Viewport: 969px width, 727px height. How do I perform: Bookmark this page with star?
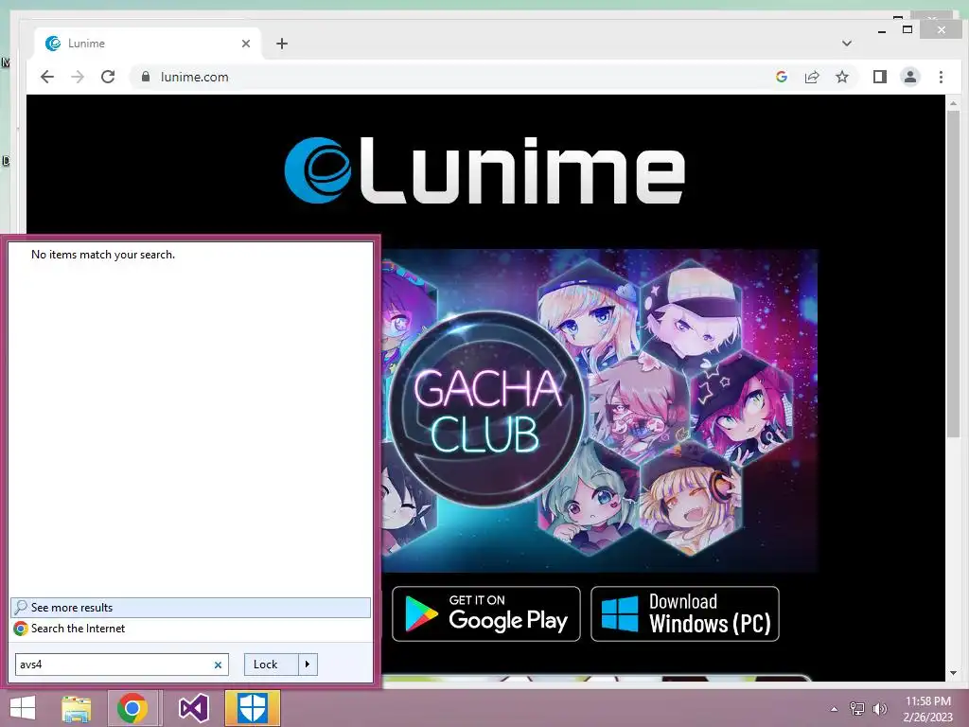tap(841, 77)
